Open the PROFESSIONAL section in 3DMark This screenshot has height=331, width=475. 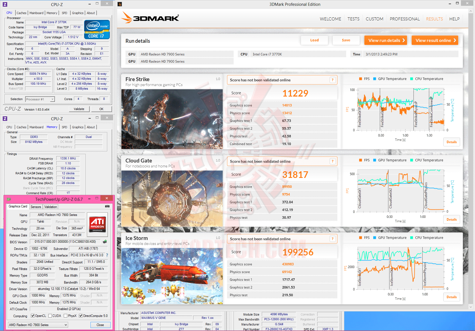coord(405,19)
